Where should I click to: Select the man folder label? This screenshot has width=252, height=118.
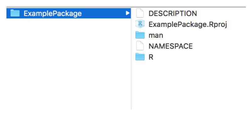[x=156, y=36]
